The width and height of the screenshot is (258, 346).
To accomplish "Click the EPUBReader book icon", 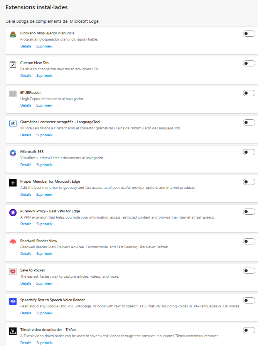I will 13,94.
